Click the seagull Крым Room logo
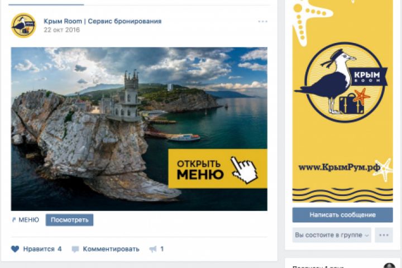402x268 pixels. coord(342,82)
